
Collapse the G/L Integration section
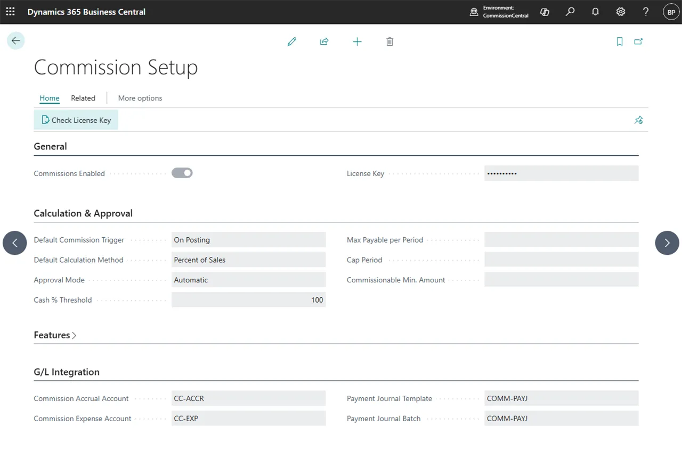tap(67, 372)
